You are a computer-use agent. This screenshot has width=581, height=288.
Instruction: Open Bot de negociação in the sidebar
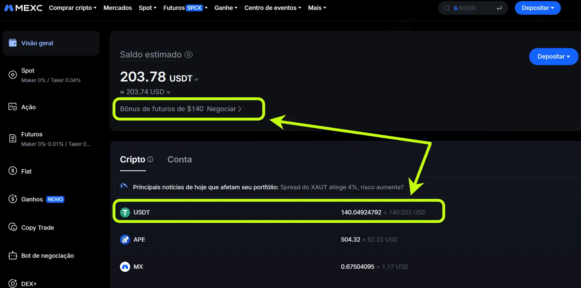tap(48, 255)
